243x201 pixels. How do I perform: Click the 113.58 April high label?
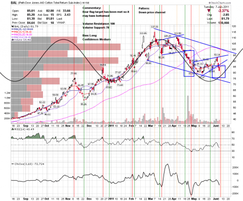click(178, 33)
